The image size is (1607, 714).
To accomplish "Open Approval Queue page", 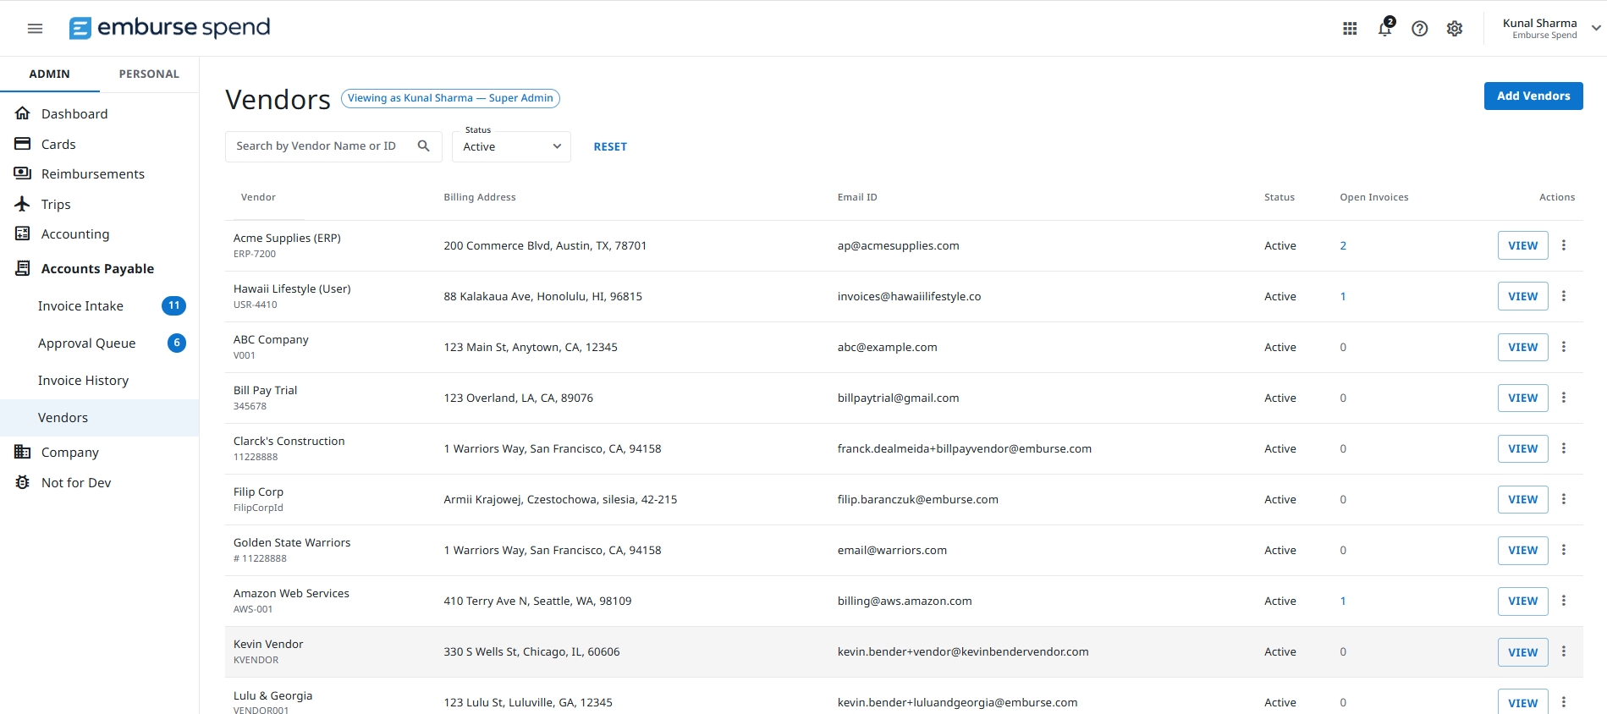I will point(86,343).
